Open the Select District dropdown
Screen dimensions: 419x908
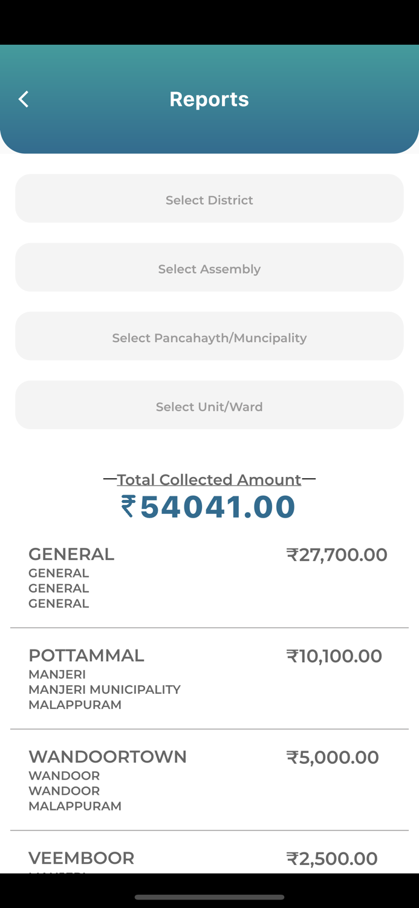click(x=209, y=199)
